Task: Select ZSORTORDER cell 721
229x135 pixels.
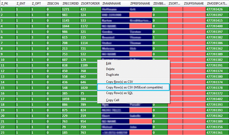Action: 90,49
